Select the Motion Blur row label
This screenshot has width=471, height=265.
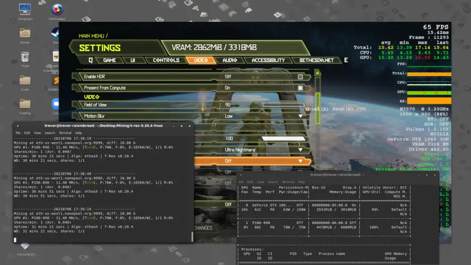pos(94,116)
